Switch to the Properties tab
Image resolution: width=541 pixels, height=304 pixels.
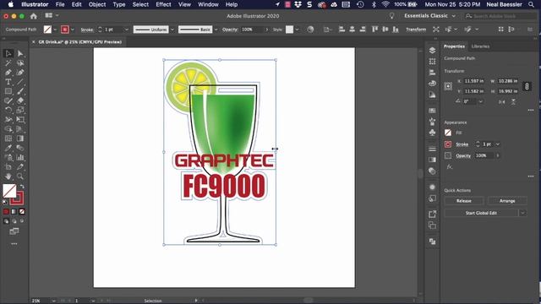point(454,46)
